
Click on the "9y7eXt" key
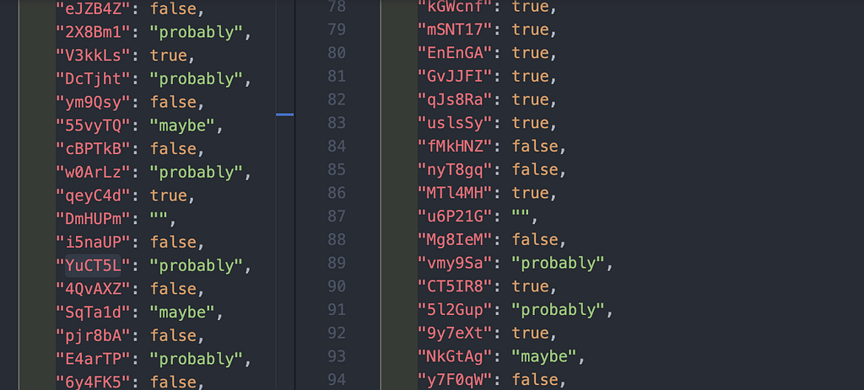pyautogui.click(x=455, y=334)
